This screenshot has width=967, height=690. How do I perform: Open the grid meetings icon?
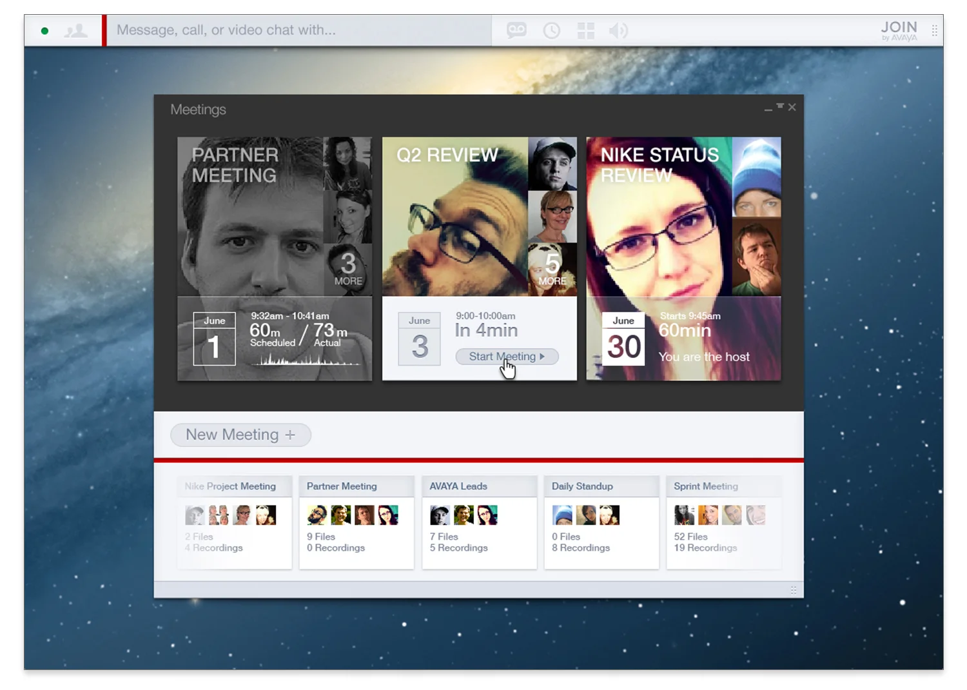point(585,30)
